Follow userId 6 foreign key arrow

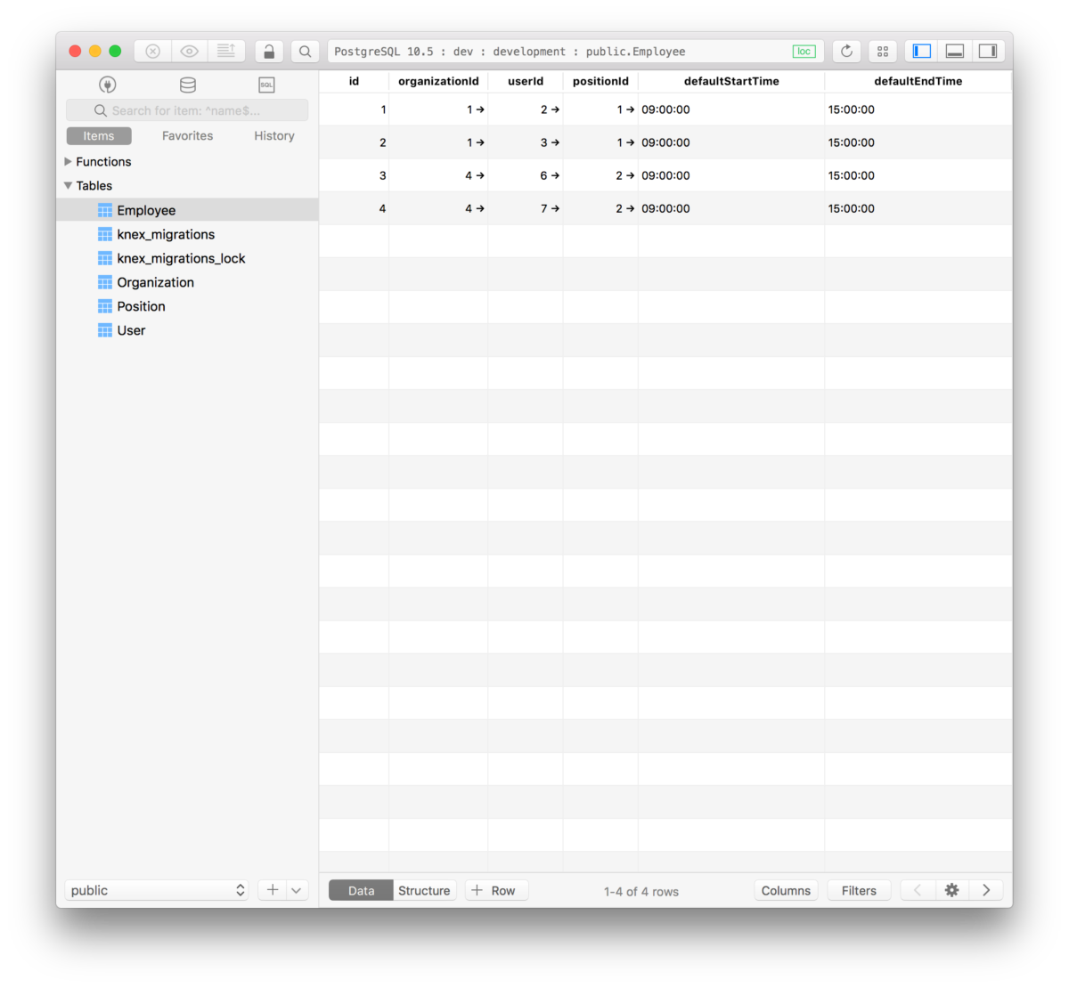click(555, 175)
